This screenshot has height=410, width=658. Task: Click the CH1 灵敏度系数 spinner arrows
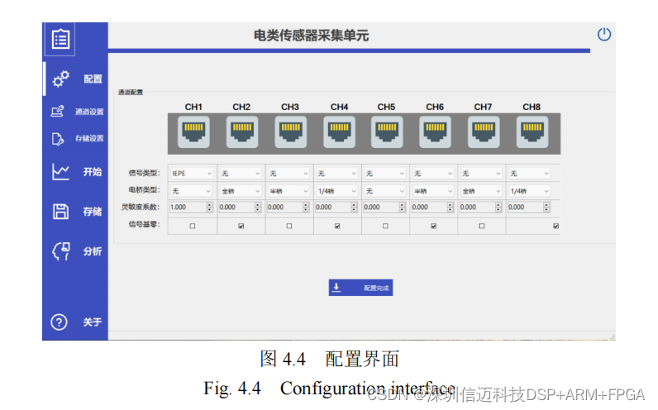209,207
